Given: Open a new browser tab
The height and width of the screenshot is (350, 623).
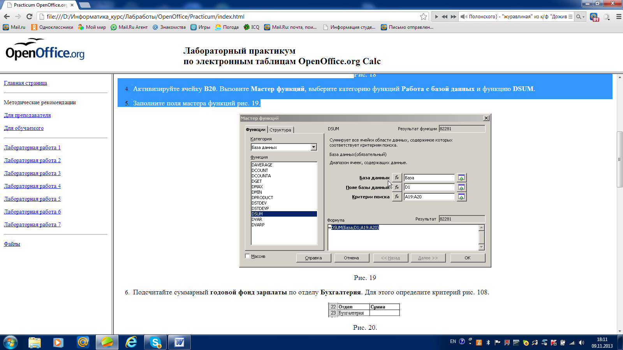Looking at the screenshot, I should tap(84, 5).
